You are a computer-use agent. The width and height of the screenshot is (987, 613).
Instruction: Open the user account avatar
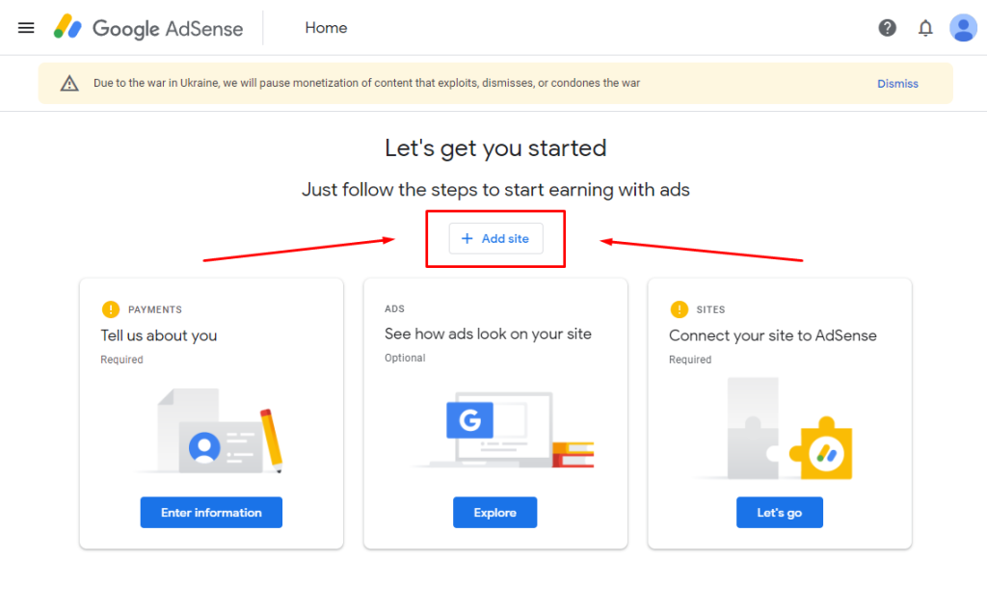point(962,28)
